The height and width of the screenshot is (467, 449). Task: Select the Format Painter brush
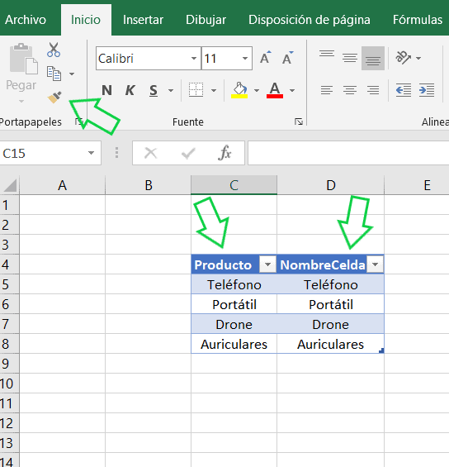pos(54,98)
